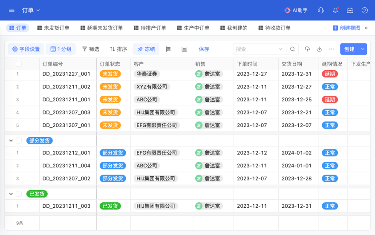Image resolution: width=375 pixels, height=235 pixels.
Task: Open the briefcase toolbox icon
Action: point(350,10)
